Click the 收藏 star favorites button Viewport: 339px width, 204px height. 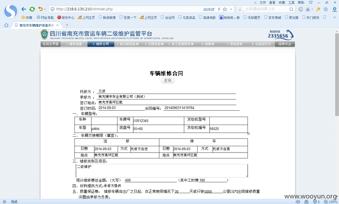click(x=27, y=18)
